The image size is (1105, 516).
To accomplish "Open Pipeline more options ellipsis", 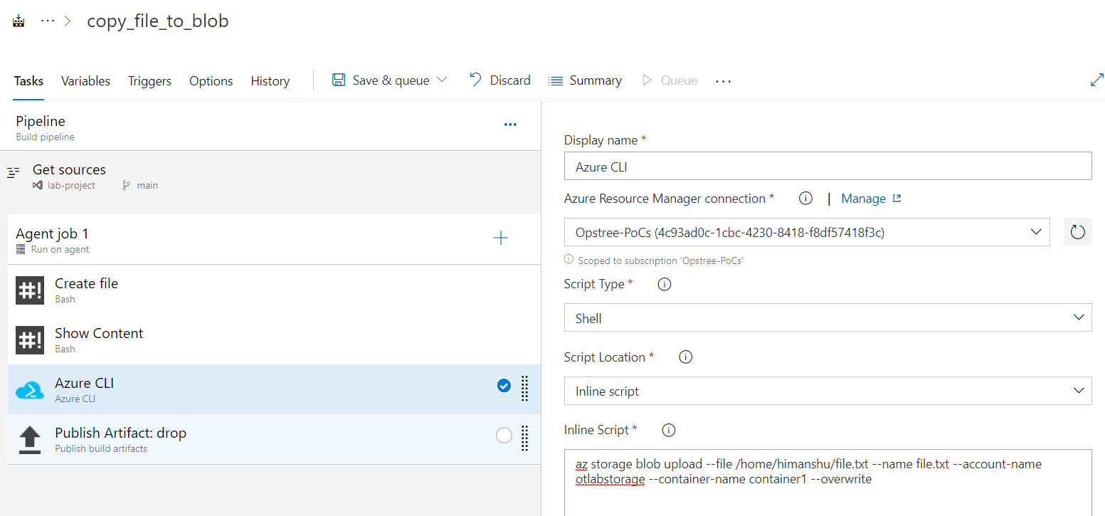I will (510, 125).
